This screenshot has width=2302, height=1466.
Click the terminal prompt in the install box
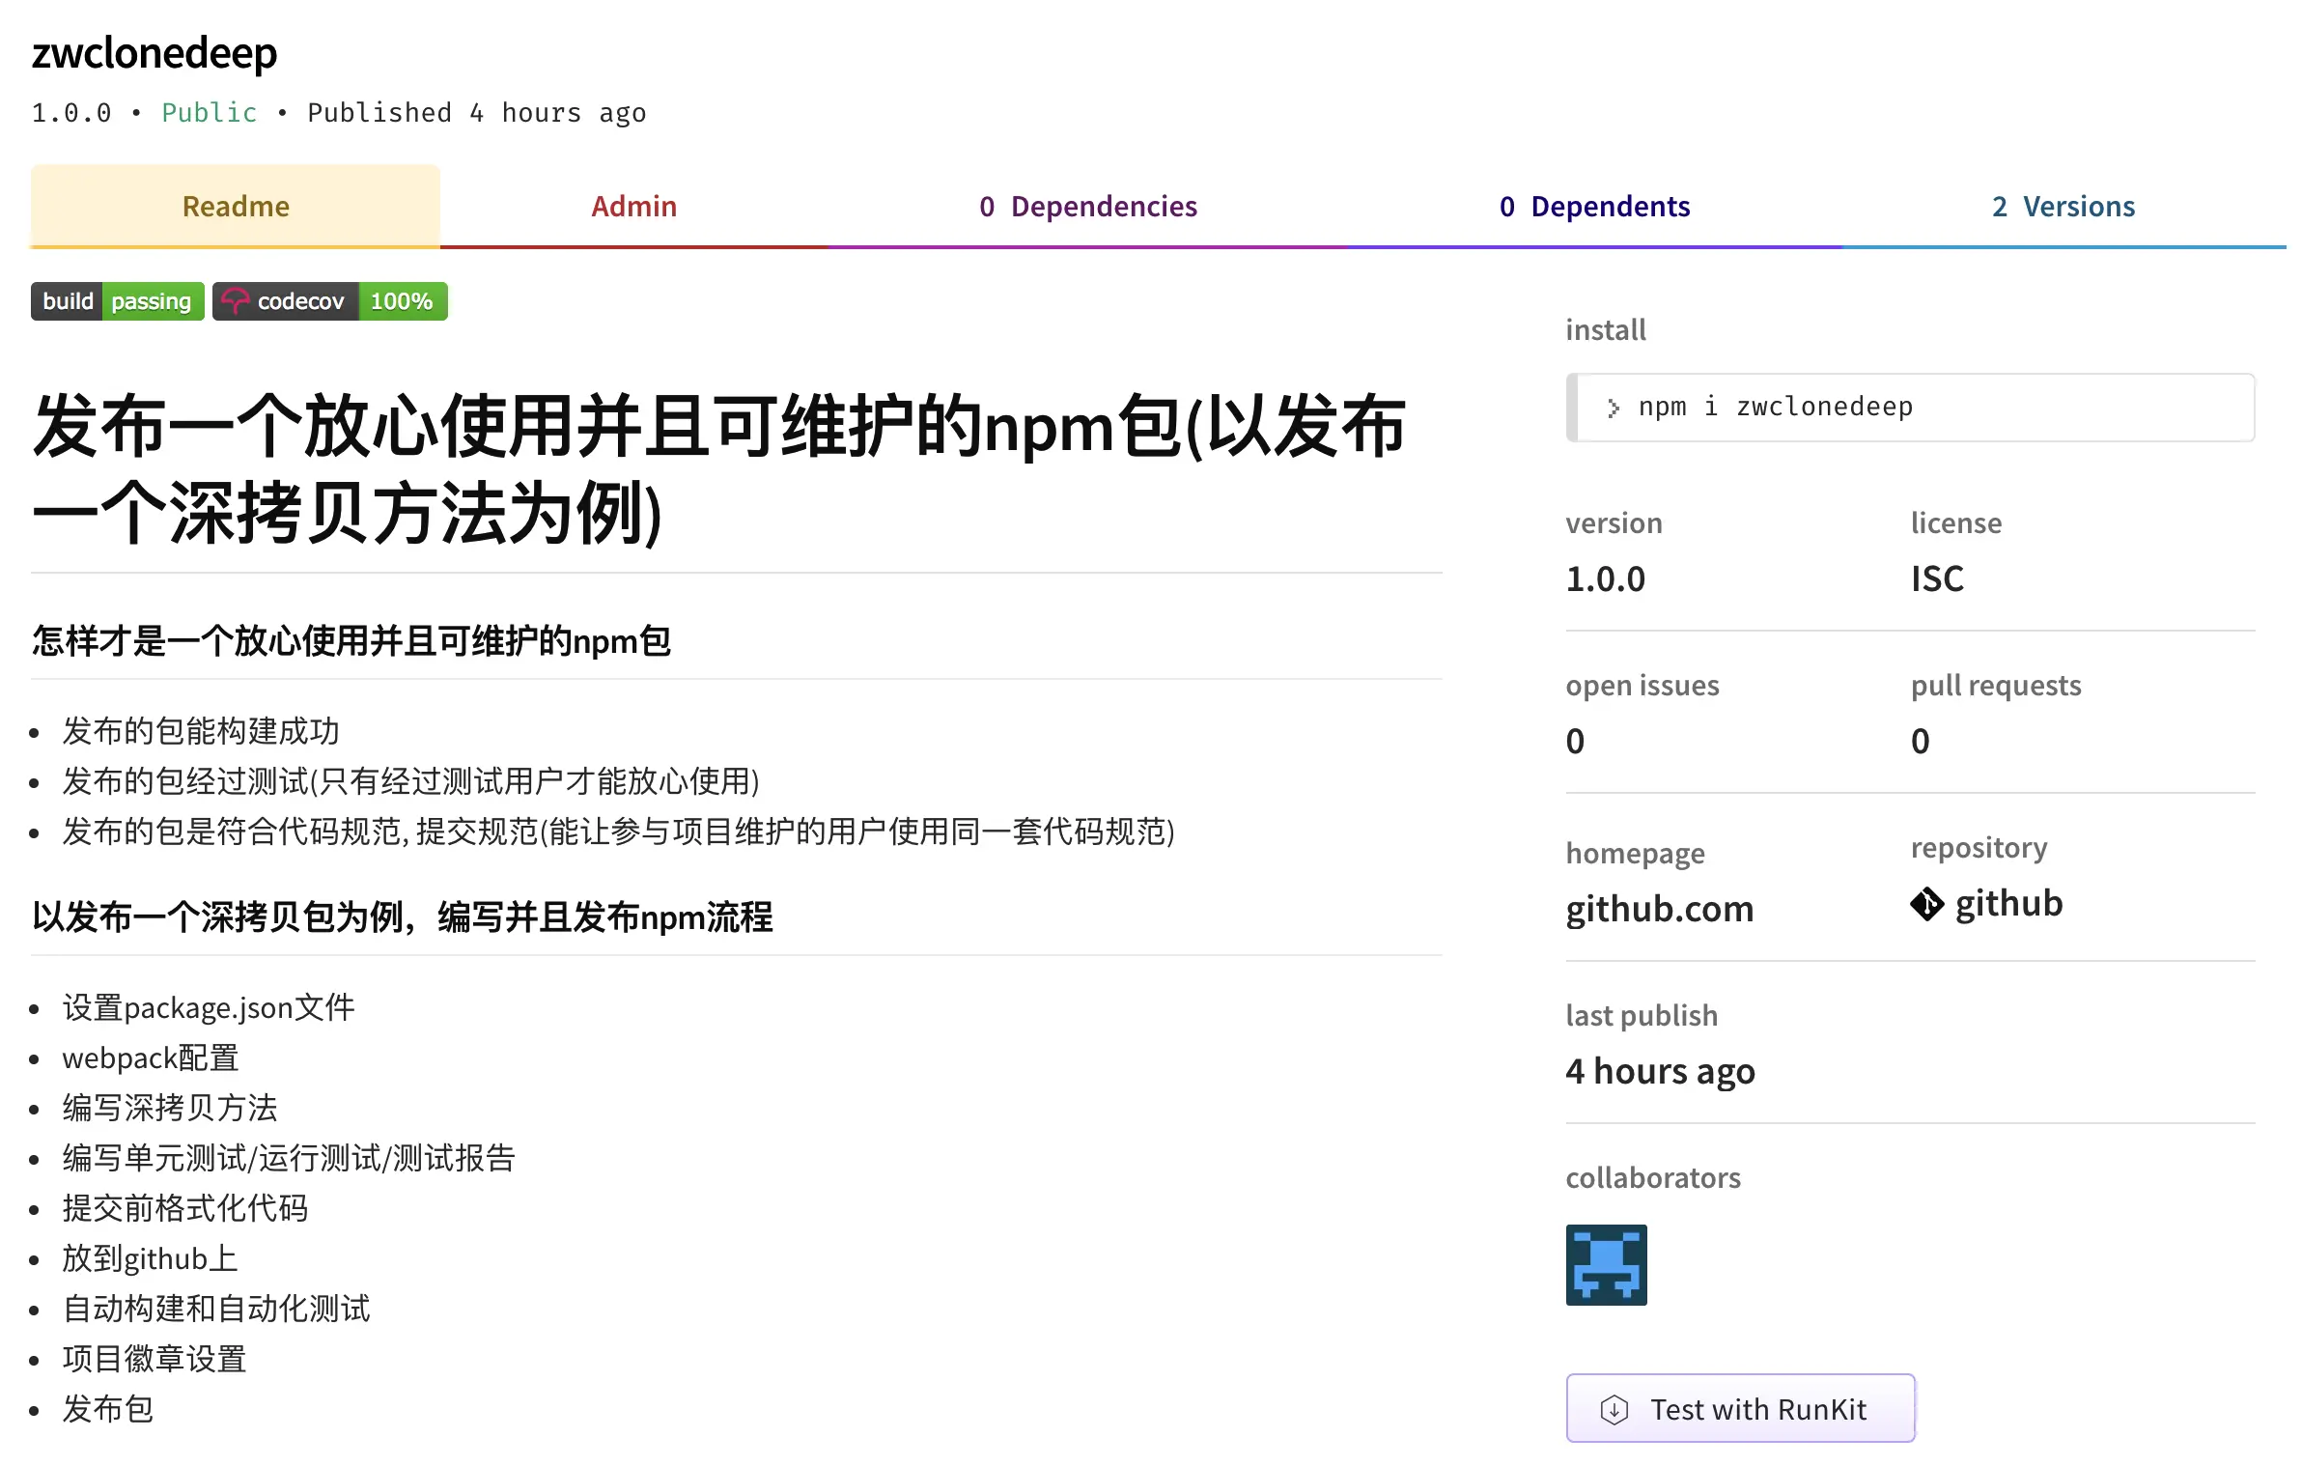pos(1614,408)
